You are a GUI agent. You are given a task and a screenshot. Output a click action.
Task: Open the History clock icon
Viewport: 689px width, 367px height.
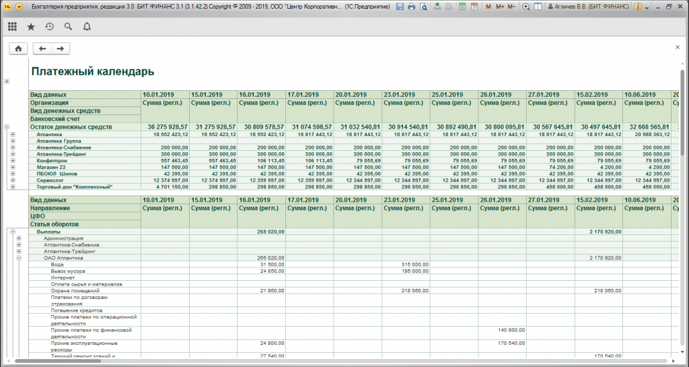pyautogui.click(x=50, y=27)
